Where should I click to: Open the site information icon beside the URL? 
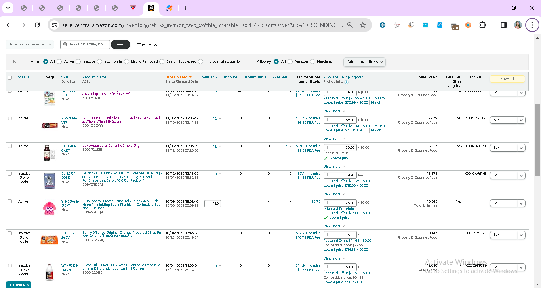55,25
